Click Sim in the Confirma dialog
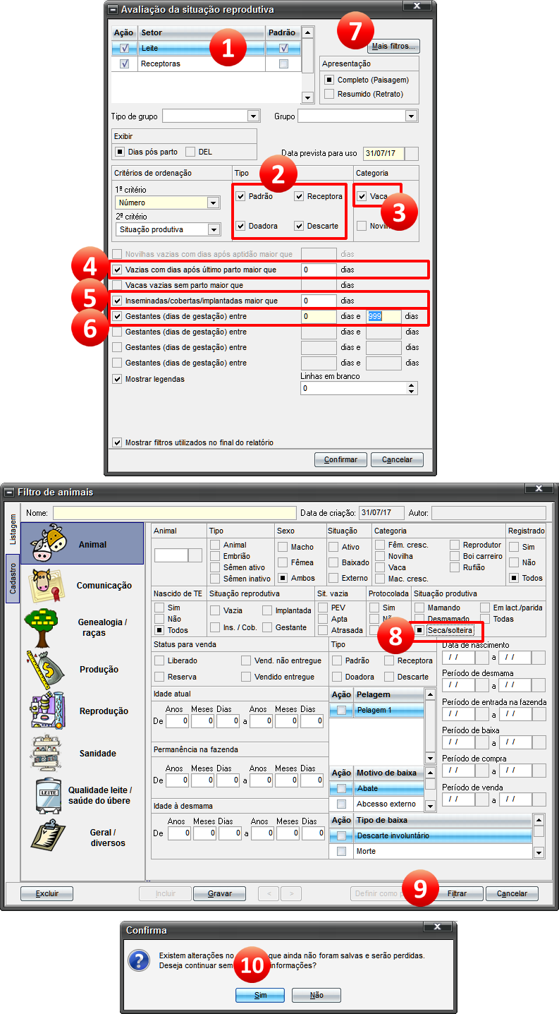 (260, 995)
